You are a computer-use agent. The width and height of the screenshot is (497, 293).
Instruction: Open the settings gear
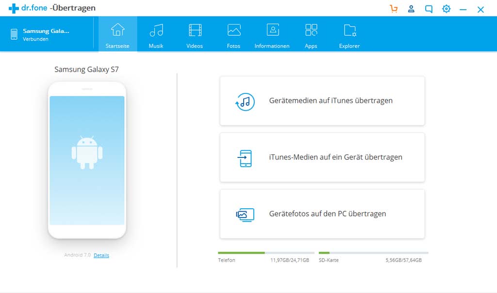pos(446,9)
